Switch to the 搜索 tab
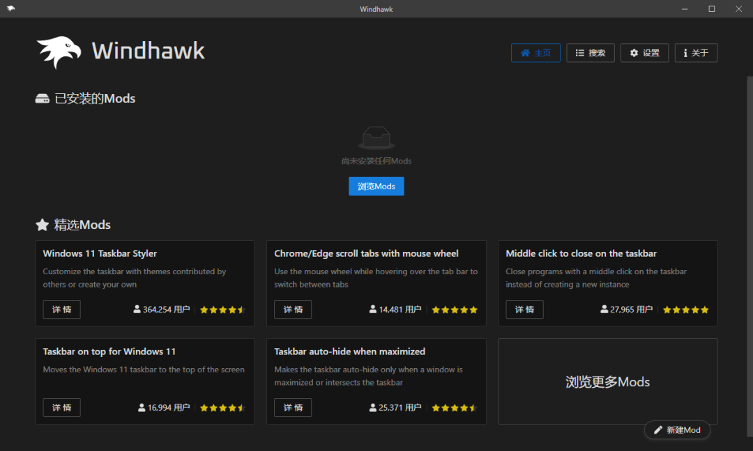The width and height of the screenshot is (753, 451). click(591, 53)
